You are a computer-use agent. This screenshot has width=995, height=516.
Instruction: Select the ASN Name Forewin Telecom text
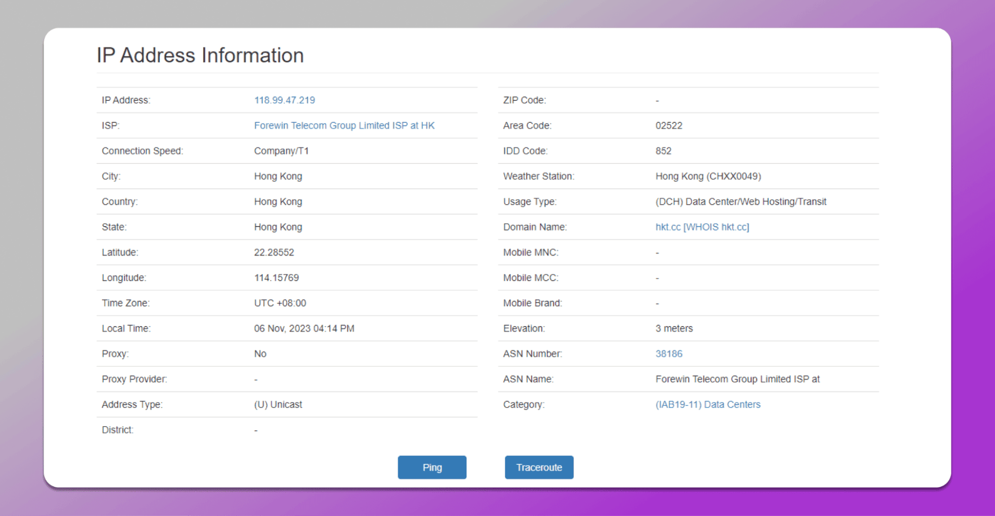[x=737, y=379]
